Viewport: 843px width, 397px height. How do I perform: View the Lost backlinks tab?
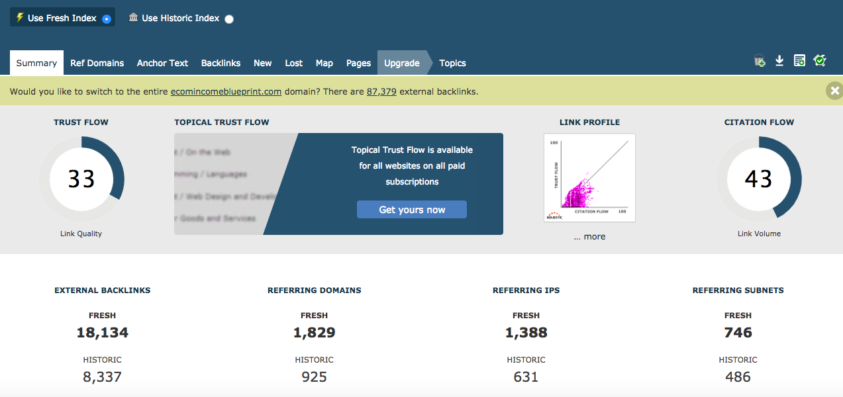pyautogui.click(x=293, y=62)
